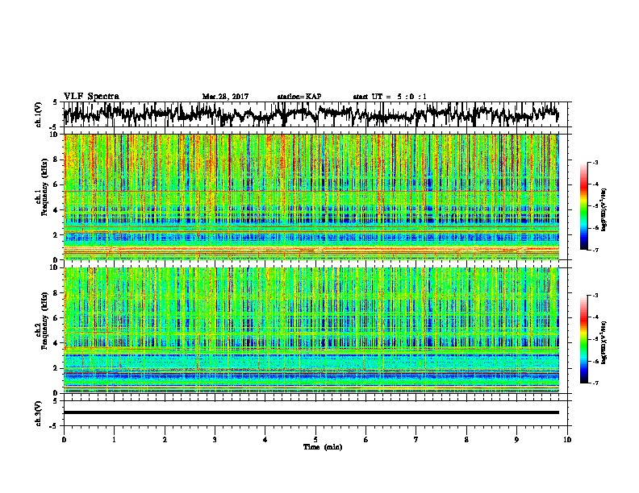Click the ch.2 "Frequency (kHz)" axis label
This screenshot has height=493, width=639.
pos(44,321)
